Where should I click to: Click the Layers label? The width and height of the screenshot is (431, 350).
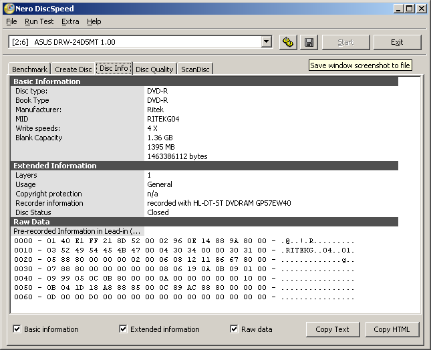(x=26, y=175)
